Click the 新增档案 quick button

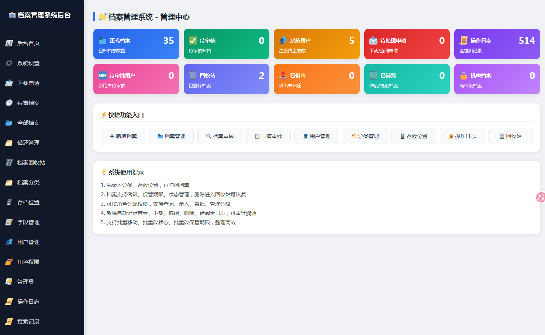(123, 136)
